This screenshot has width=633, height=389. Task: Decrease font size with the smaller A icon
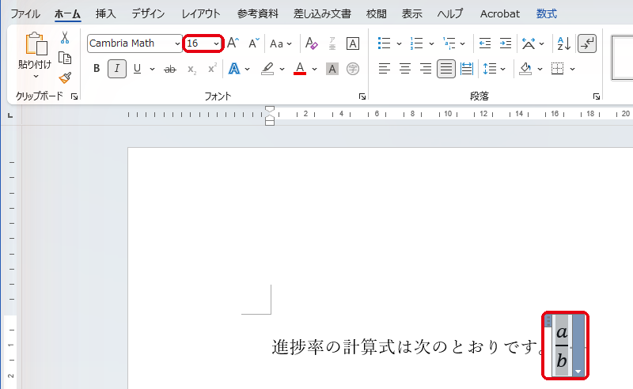(x=253, y=43)
